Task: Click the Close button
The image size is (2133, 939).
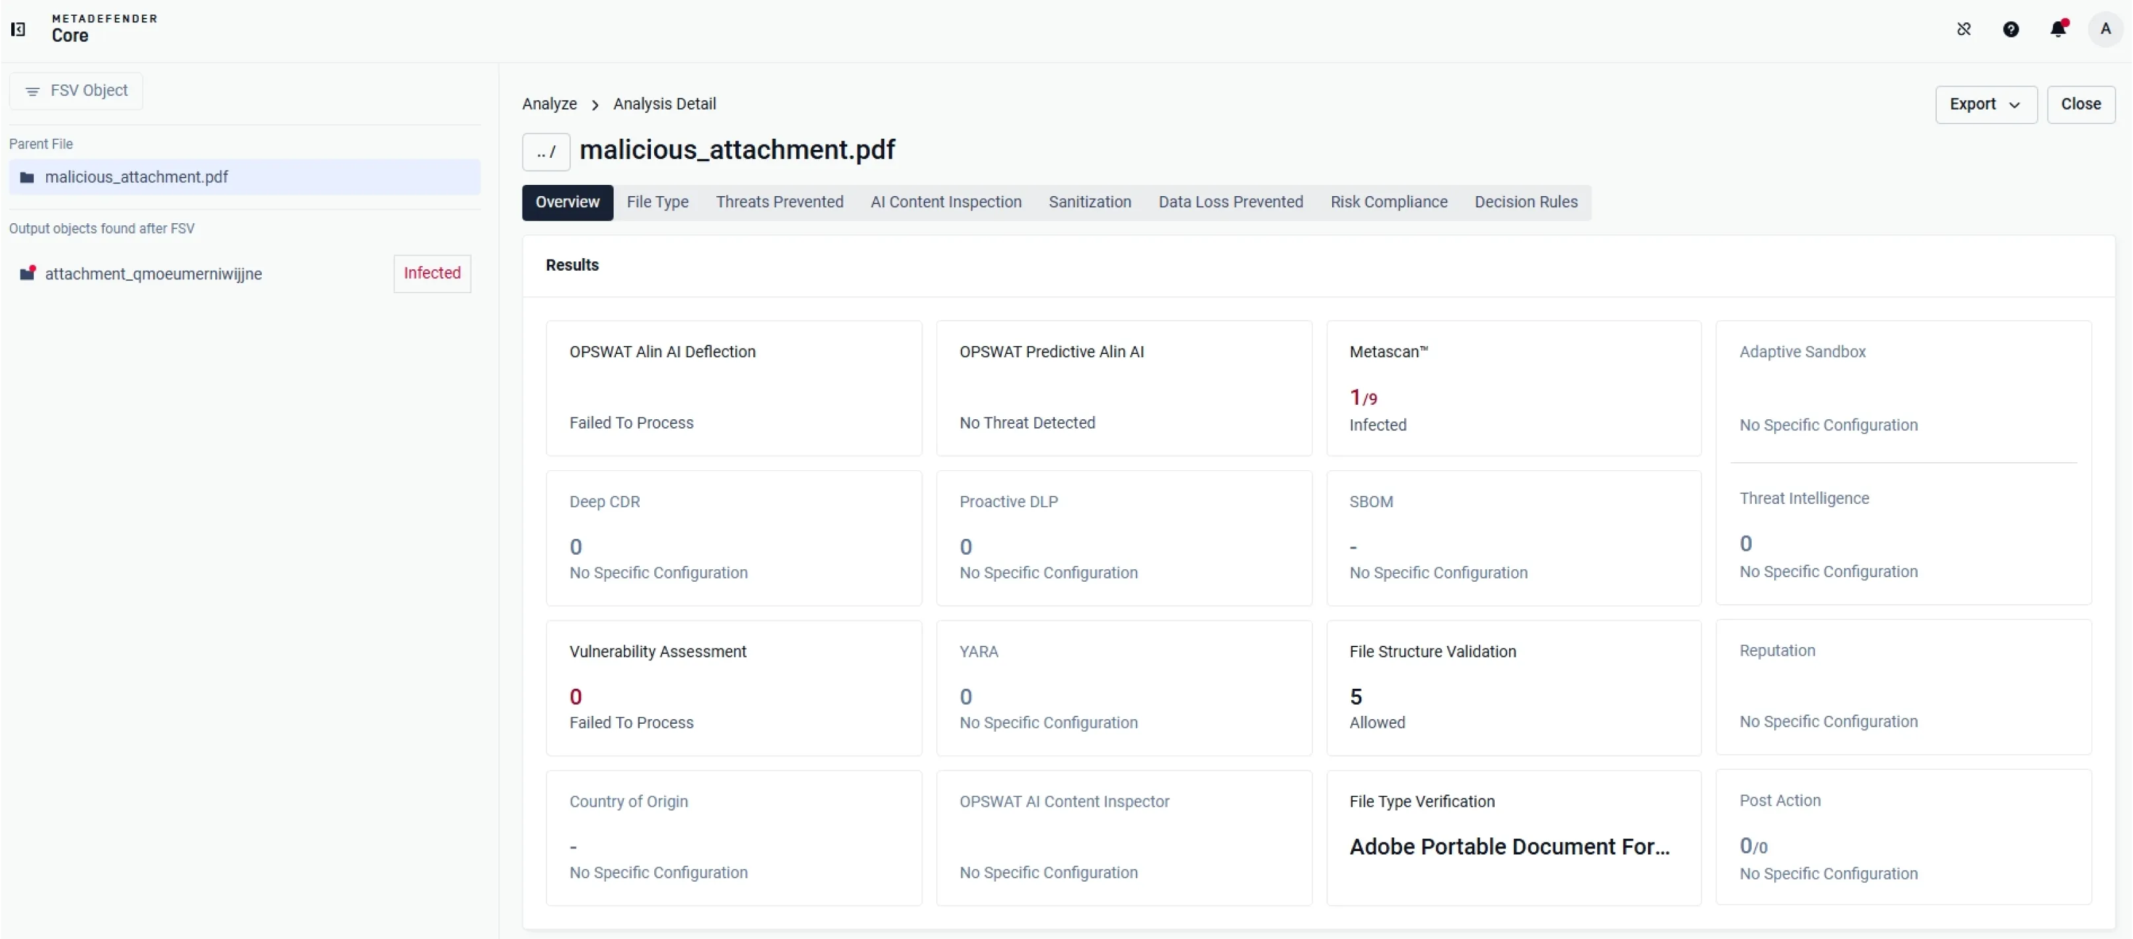Action: tap(2081, 104)
